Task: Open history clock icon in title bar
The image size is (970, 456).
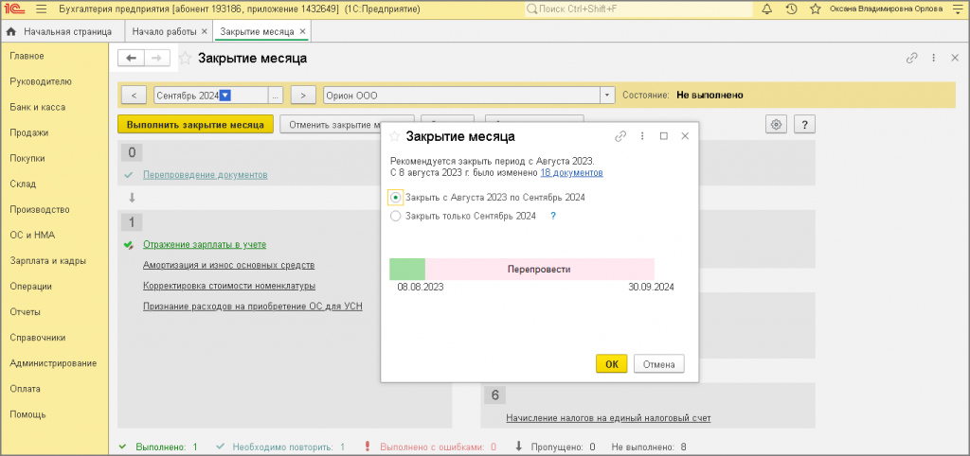Action: [x=791, y=9]
